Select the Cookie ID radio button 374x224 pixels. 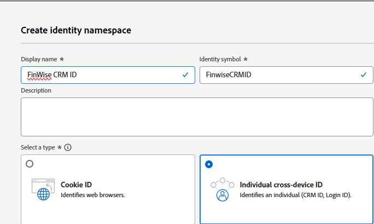(x=30, y=164)
